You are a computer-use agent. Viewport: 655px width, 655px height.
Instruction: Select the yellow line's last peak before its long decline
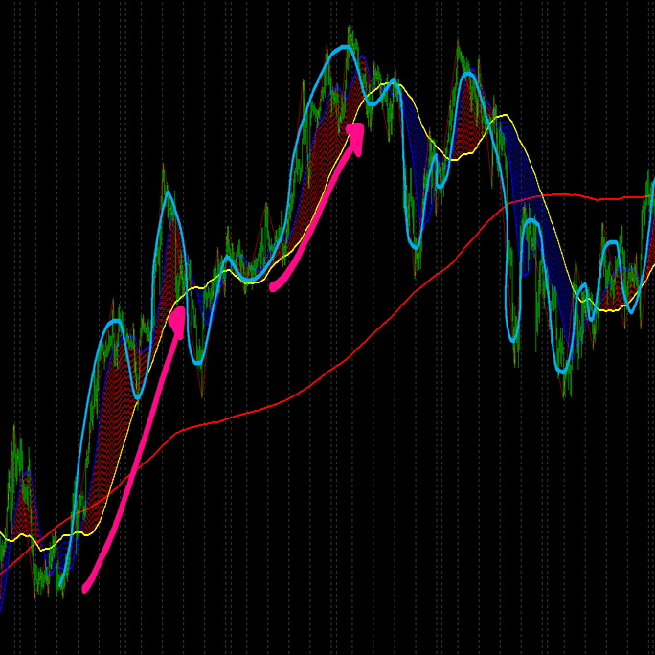pyautogui.click(x=506, y=115)
